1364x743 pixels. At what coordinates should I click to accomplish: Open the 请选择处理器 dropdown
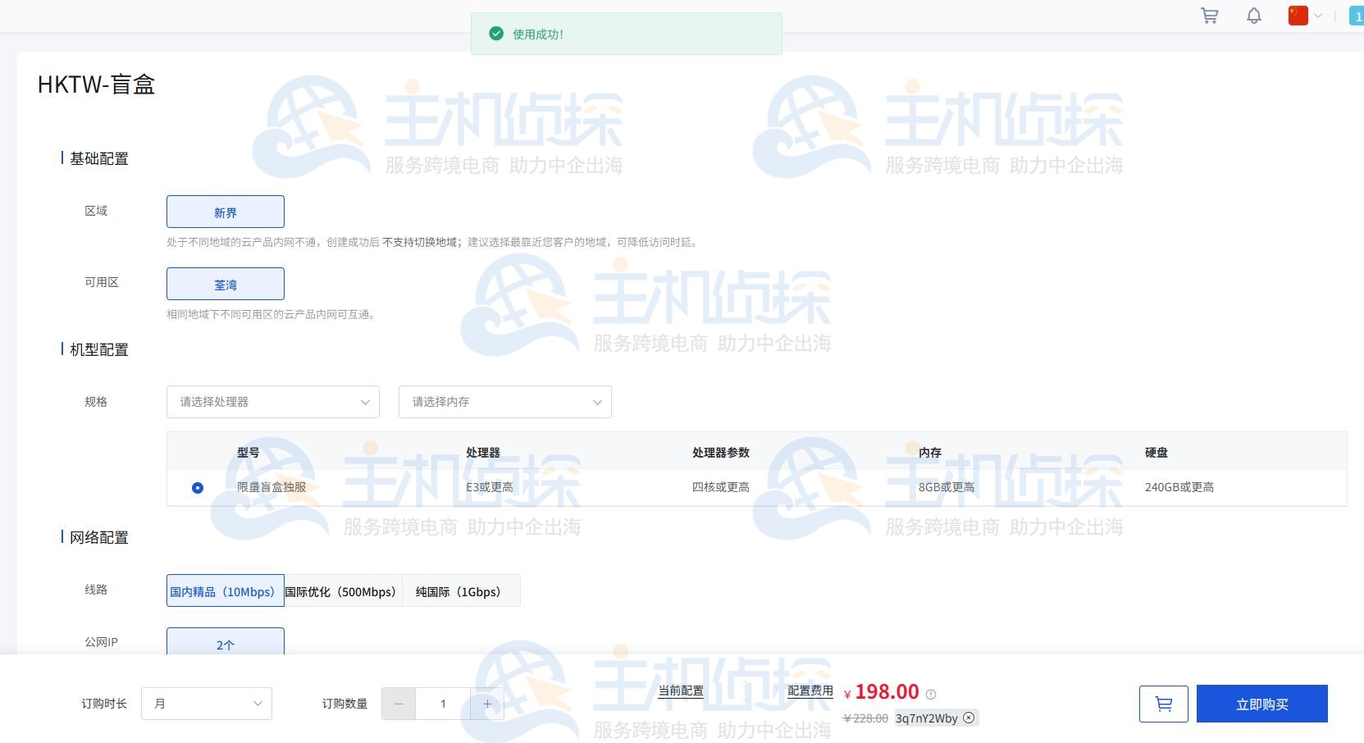272,402
